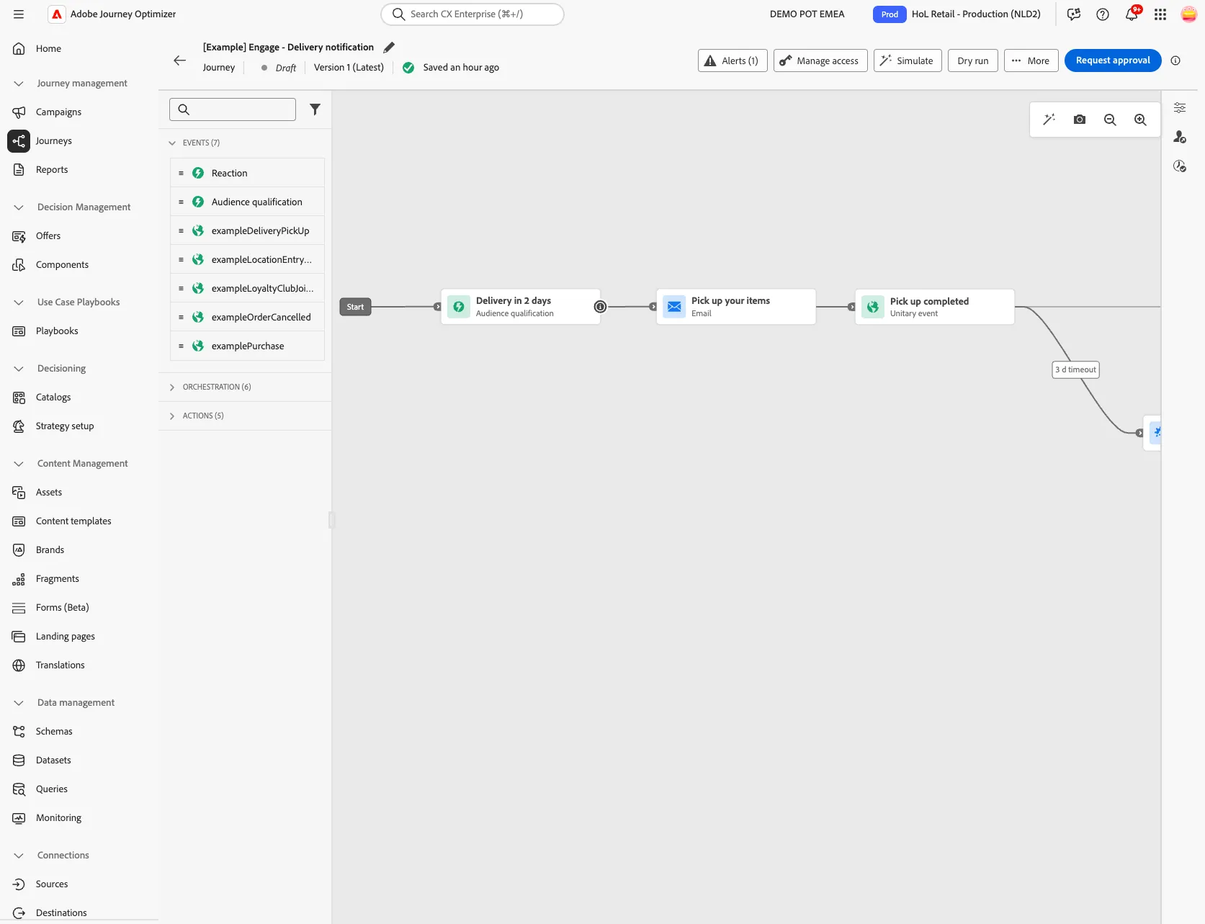
Task: Click the Simulate button
Action: click(x=908, y=60)
